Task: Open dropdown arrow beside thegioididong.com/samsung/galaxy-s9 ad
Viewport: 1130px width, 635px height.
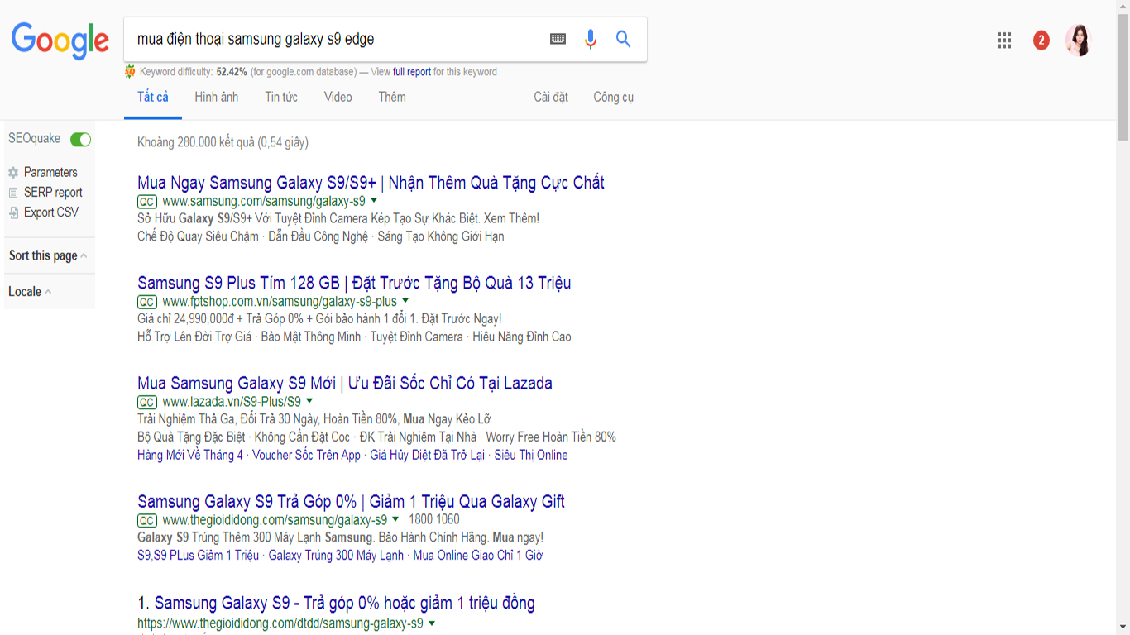Action: point(395,520)
